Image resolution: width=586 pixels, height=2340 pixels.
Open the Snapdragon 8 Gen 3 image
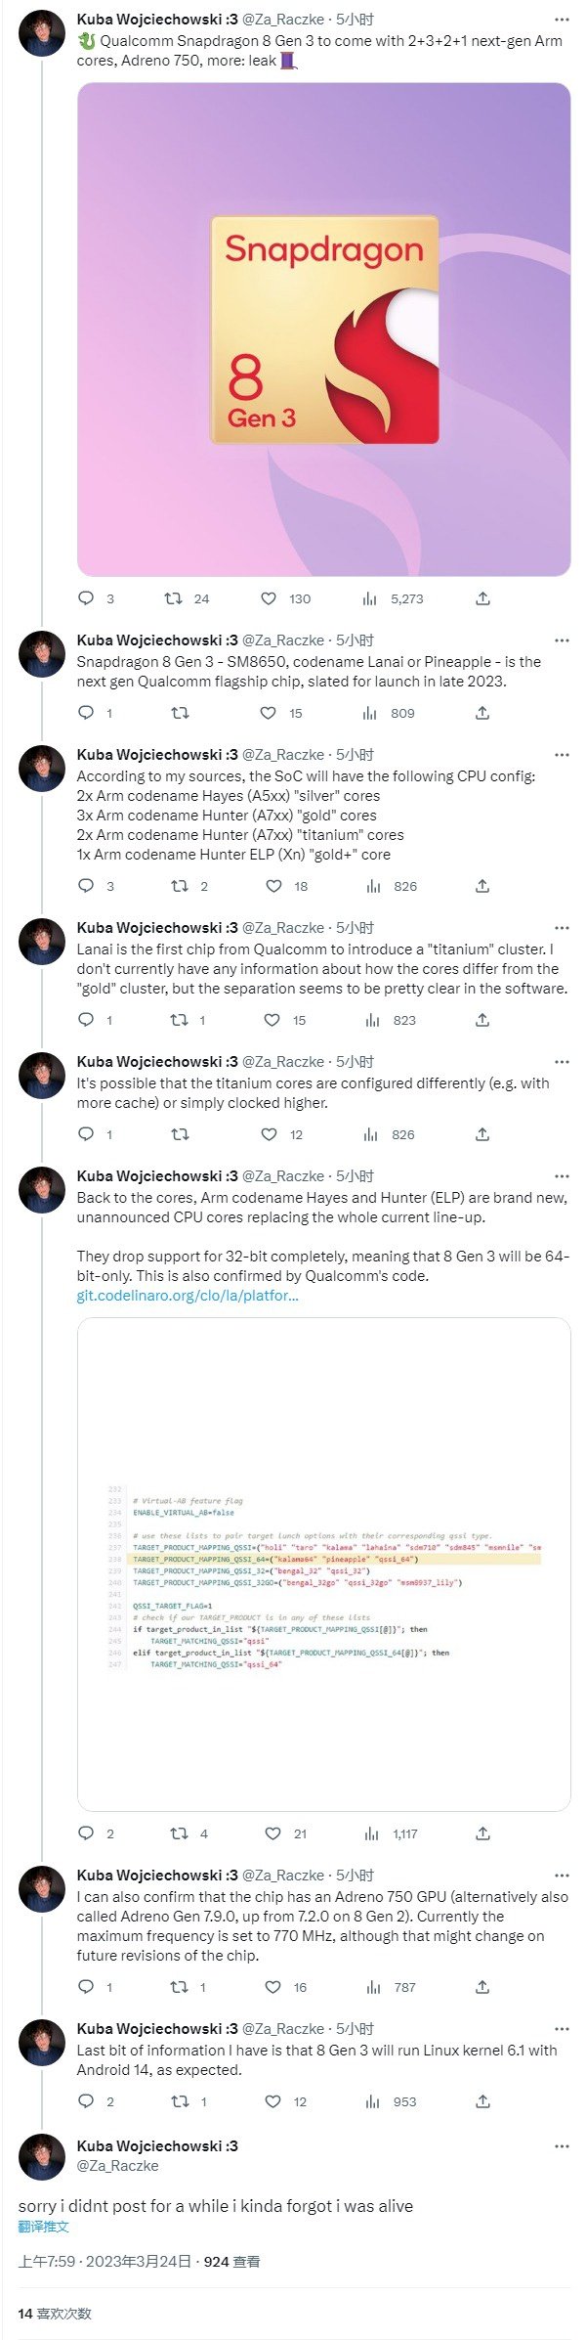coord(323,330)
